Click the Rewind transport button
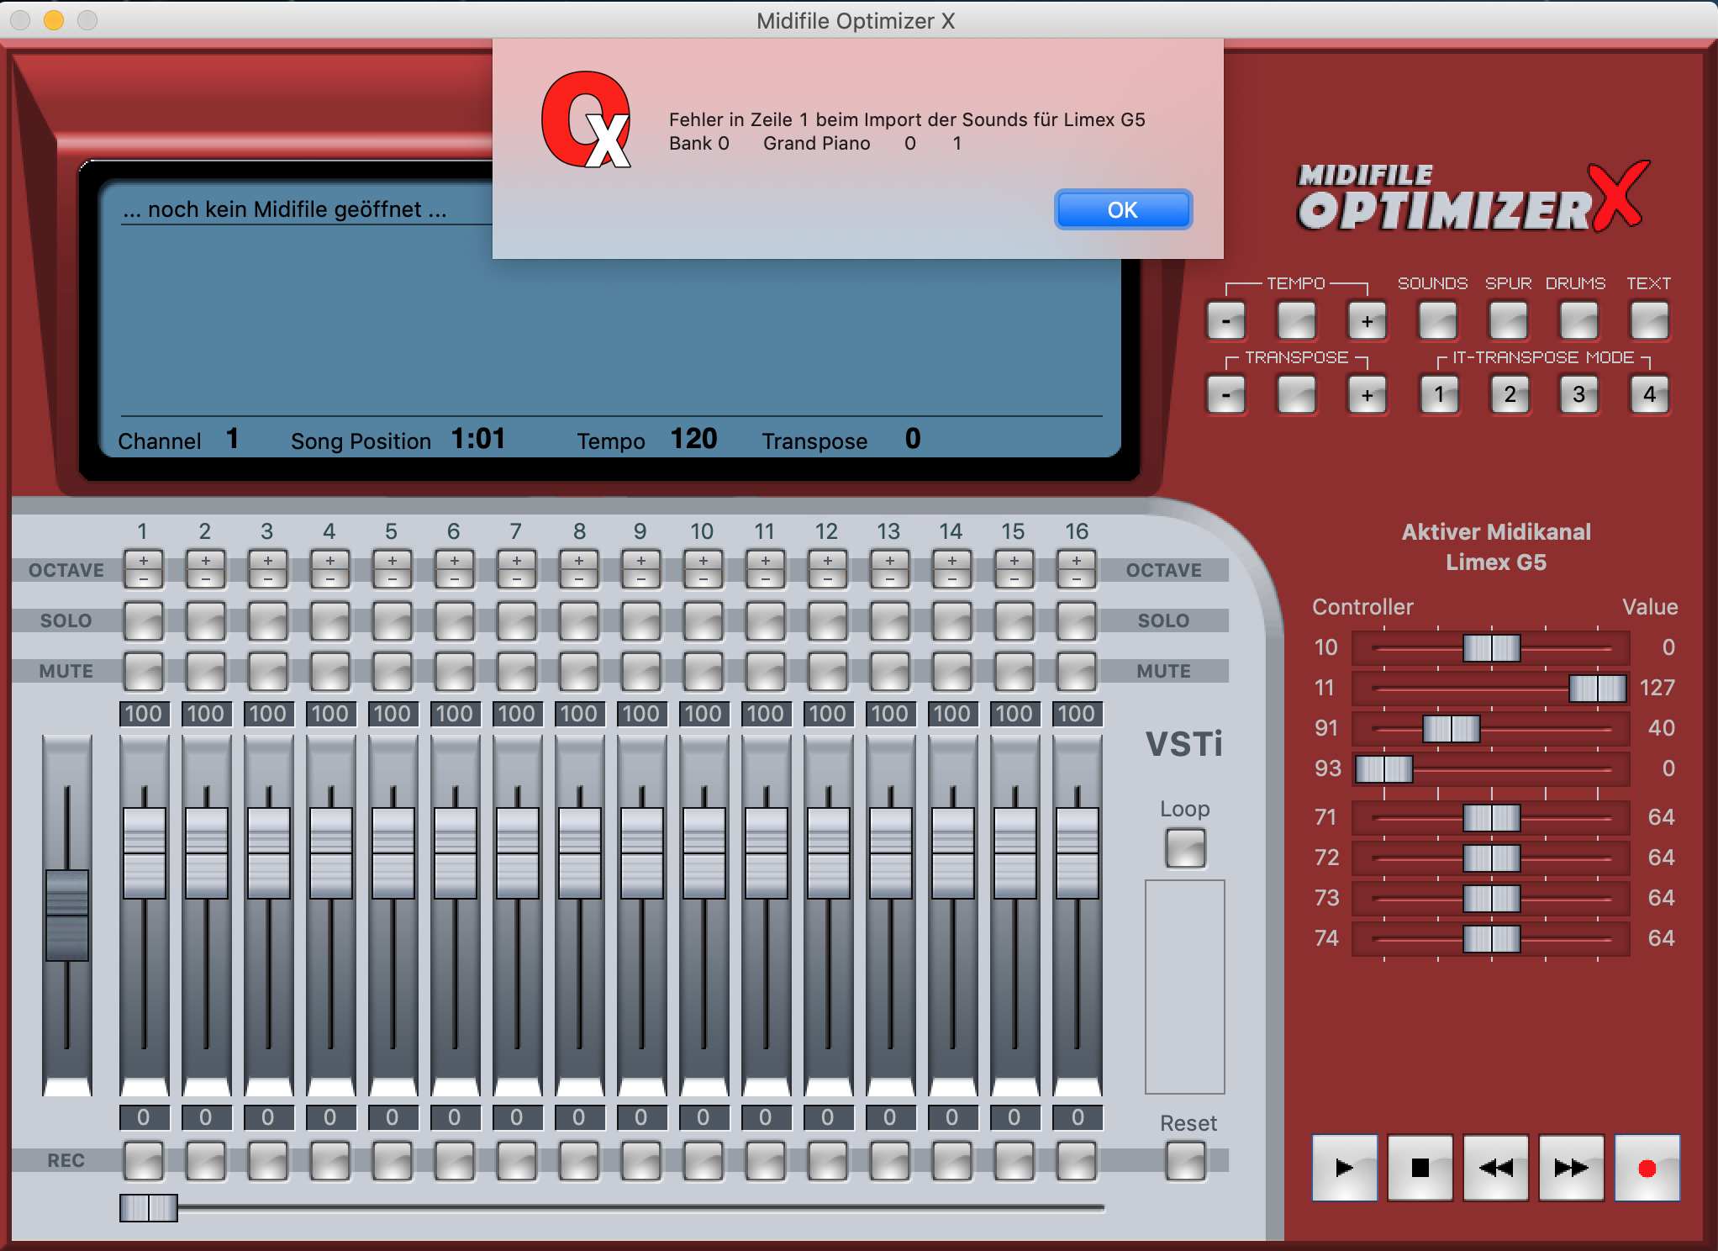Viewport: 1718px width, 1251px height. tap(1495, 1167)
